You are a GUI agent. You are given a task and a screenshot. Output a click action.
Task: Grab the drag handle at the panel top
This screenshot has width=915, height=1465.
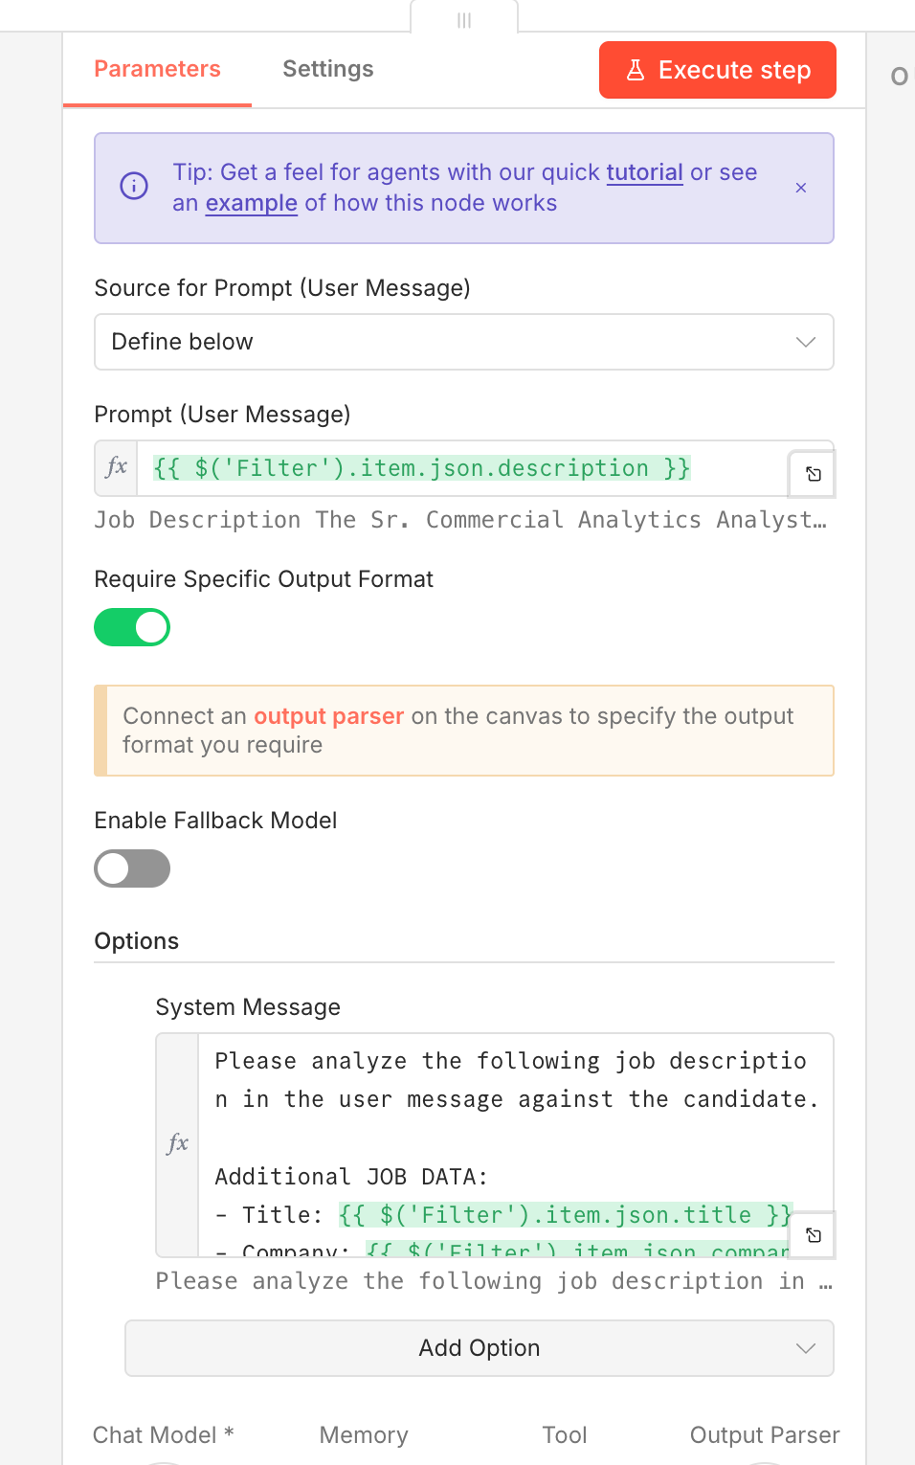tap(464, 20)
